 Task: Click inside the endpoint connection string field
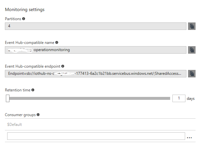pyautogui.click(x=96, y=74)
